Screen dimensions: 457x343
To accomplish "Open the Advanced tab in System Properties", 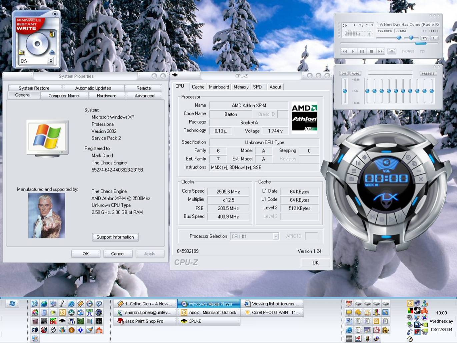I will (144, 96).
